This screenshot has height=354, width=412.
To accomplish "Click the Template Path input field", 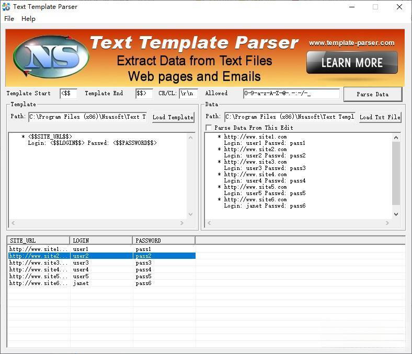I will (x=88, y=117).
